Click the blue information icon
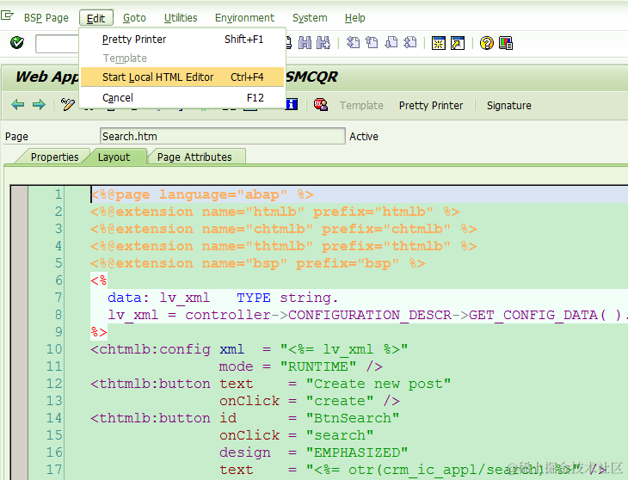The image size is (628, 480). 292,104
